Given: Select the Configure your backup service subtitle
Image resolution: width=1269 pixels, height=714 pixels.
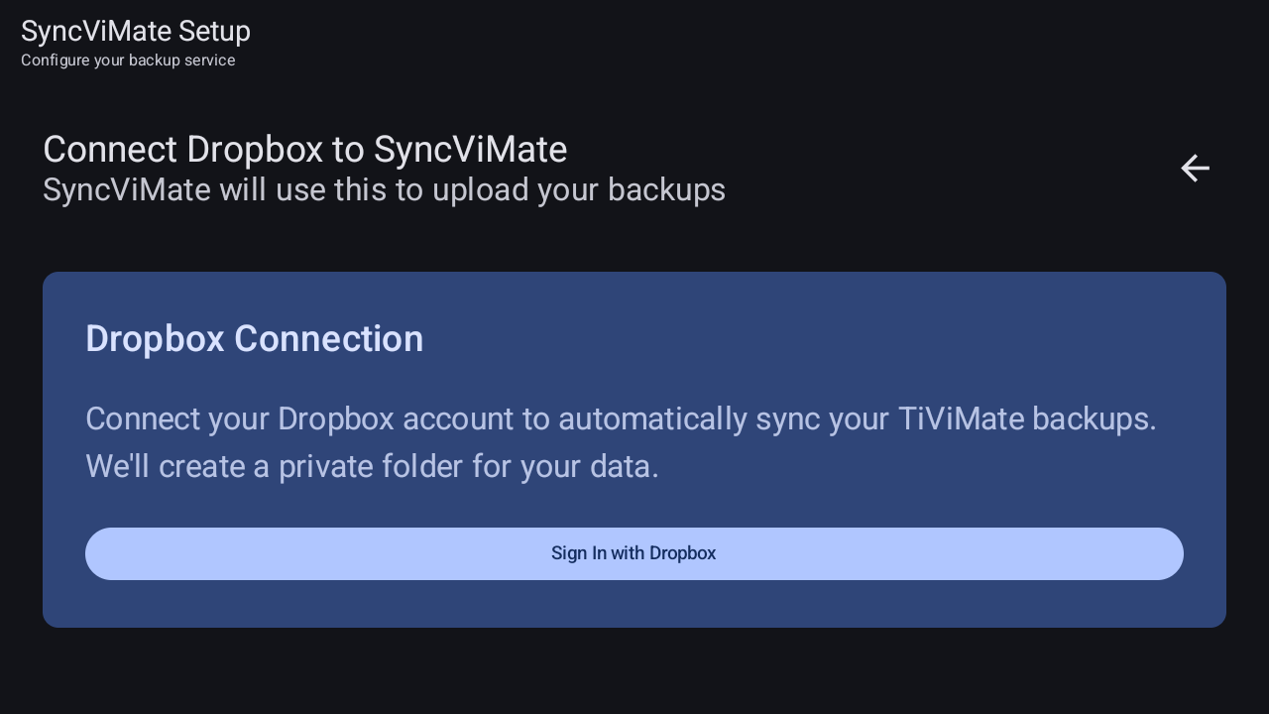Looking at the screenshot, I should click(128, 60).
